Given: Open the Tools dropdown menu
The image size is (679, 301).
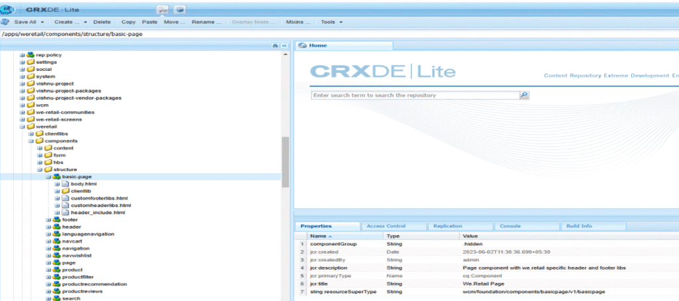Looking at the screenshot, I should pyautogui.click(x=332, y=22).
